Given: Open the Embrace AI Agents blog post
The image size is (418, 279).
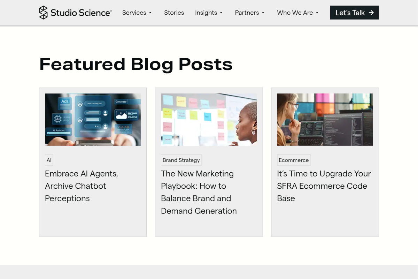Looking at the screenshot, I should [x=81, y=186].
